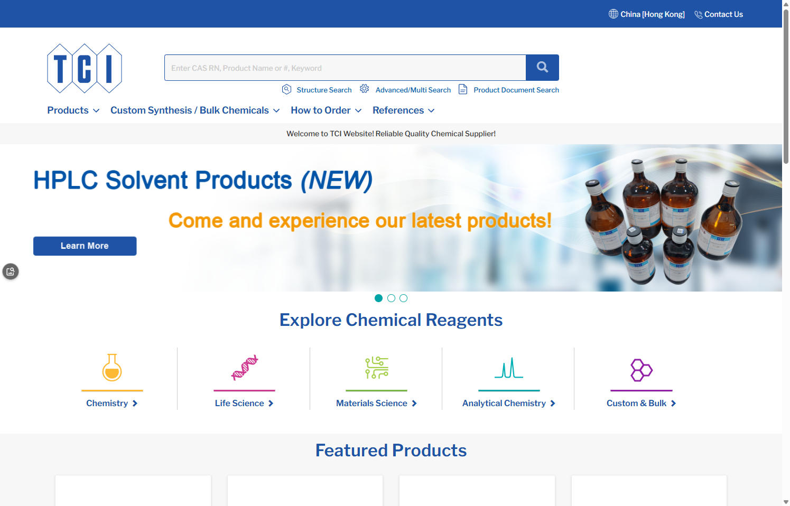
Task: Open the Life Science category link
Action: (x=239, y=404)
